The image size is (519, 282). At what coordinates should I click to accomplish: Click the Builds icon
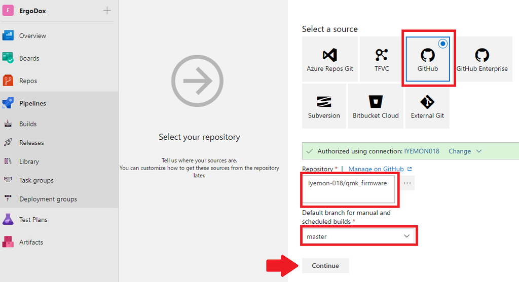8,124
